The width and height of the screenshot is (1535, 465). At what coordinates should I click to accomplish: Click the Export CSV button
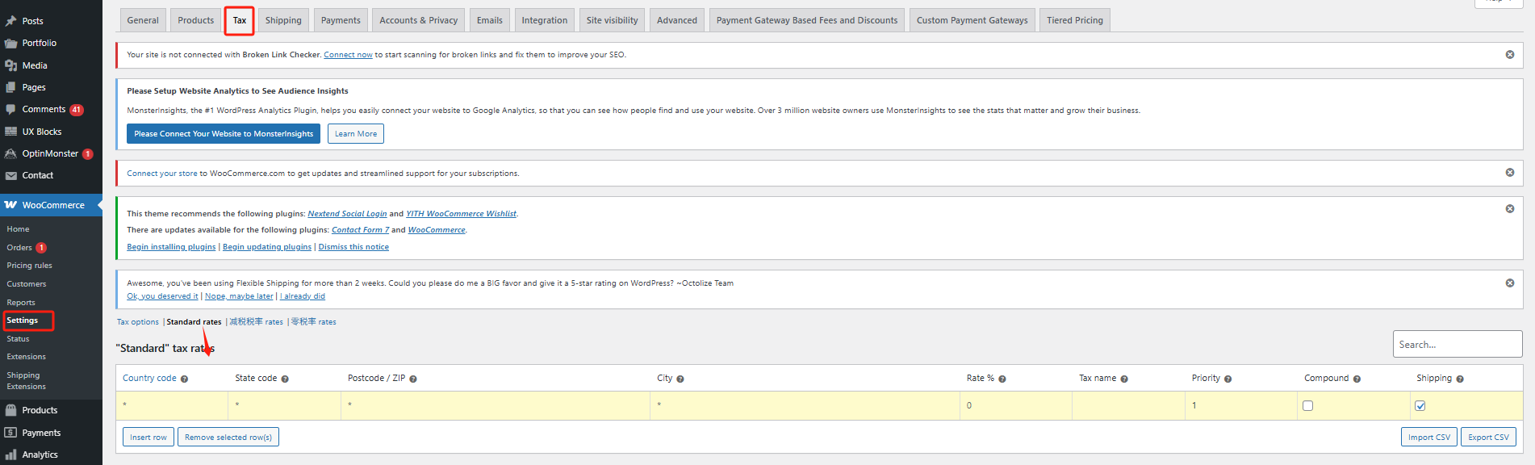coord(1489,438)
